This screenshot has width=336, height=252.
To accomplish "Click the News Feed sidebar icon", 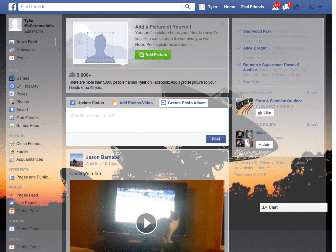I will pos(12,42).
